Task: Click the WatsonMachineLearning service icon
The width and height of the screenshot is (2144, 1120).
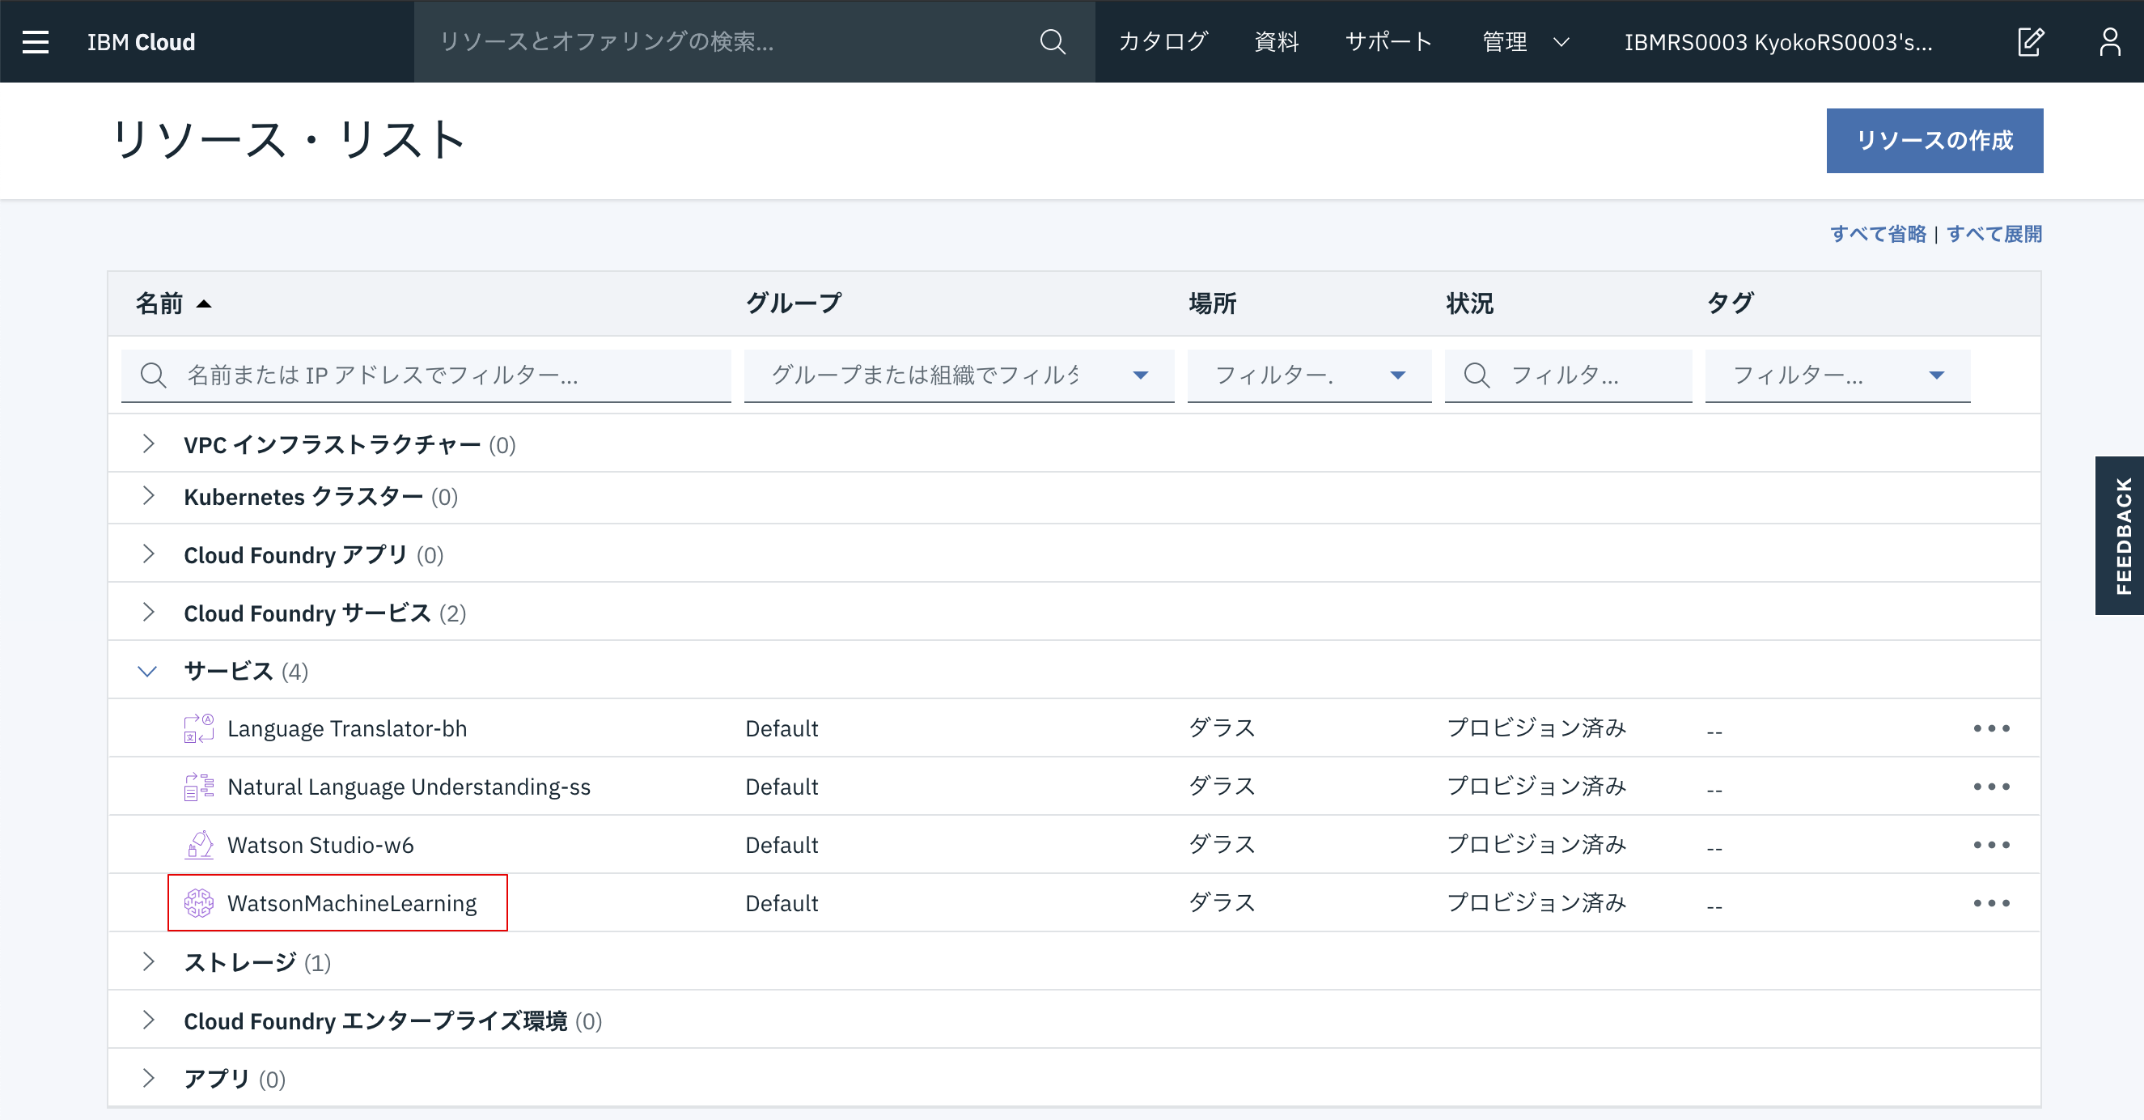Action: point(199,903)
